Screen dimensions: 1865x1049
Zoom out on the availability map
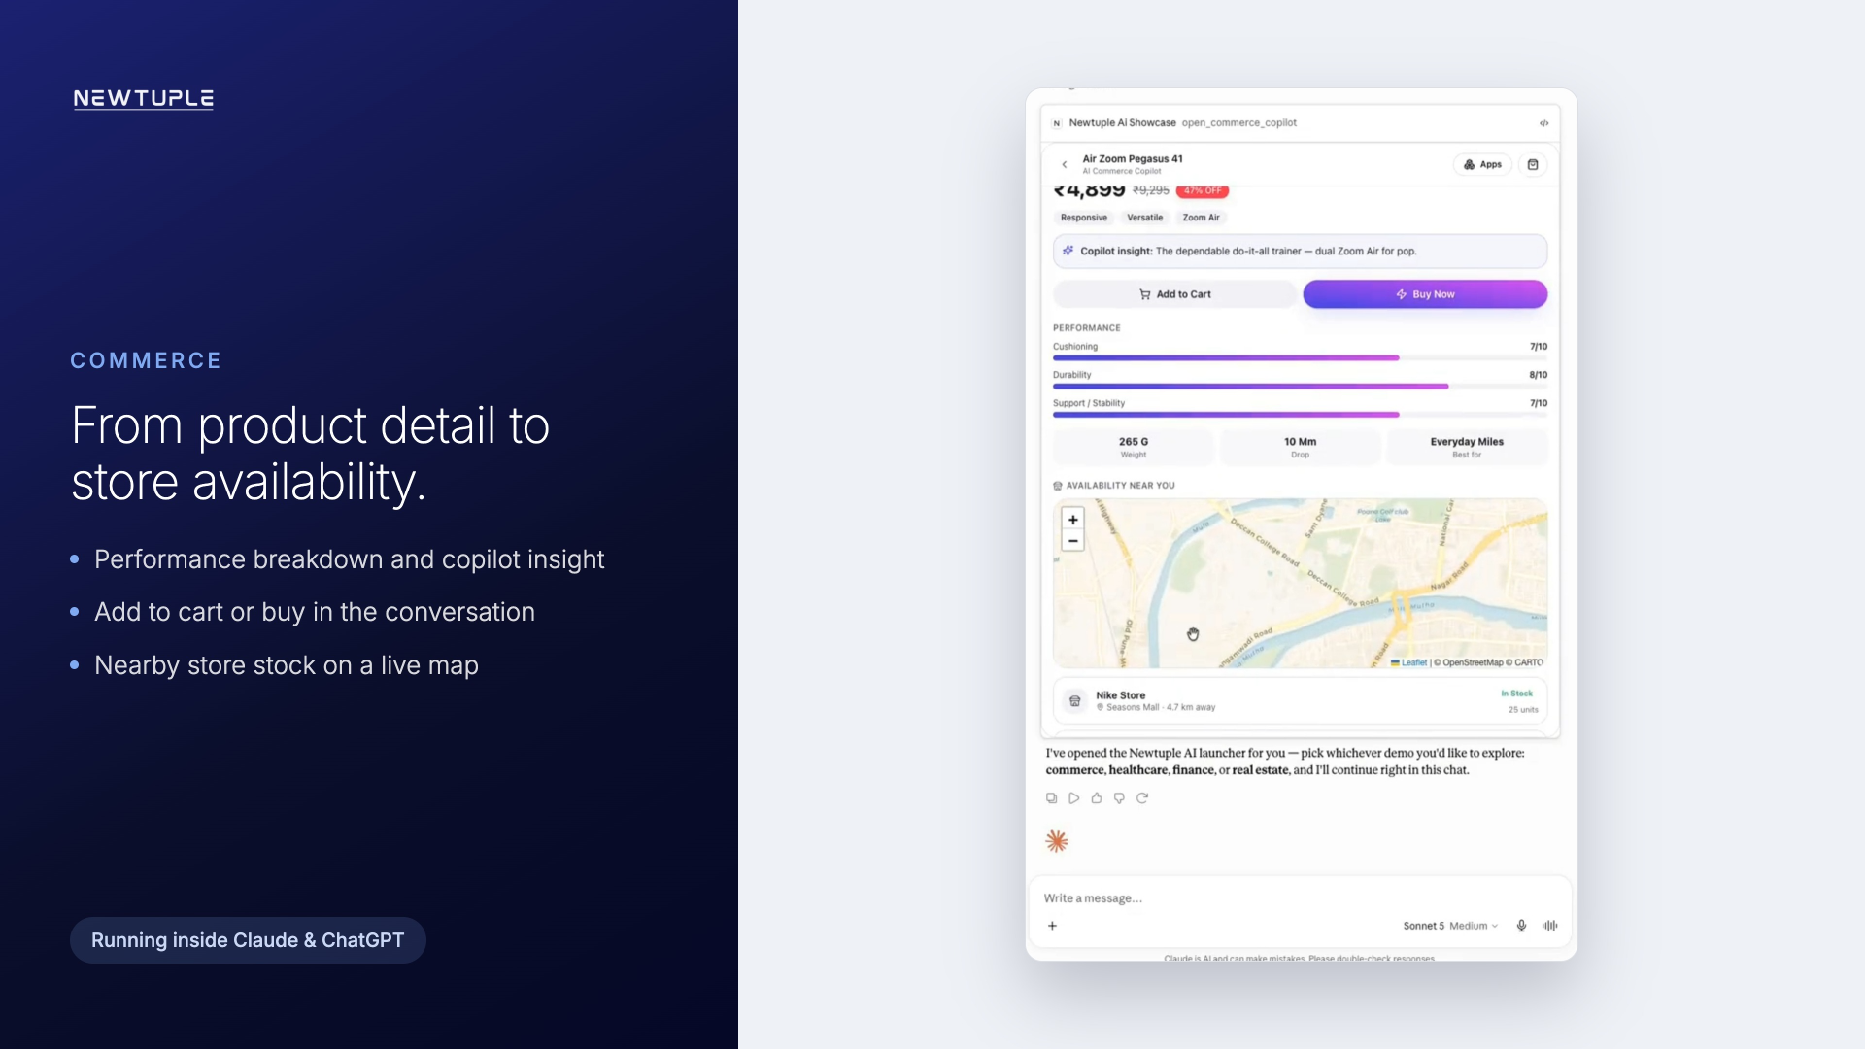1072,541
